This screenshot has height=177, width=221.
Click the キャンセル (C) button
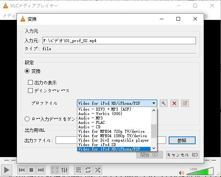(183, 155)
